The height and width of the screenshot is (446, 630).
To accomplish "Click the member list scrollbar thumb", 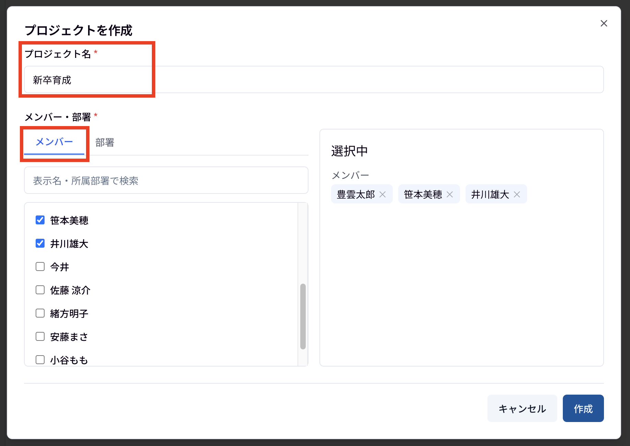I will coord(303,316).
